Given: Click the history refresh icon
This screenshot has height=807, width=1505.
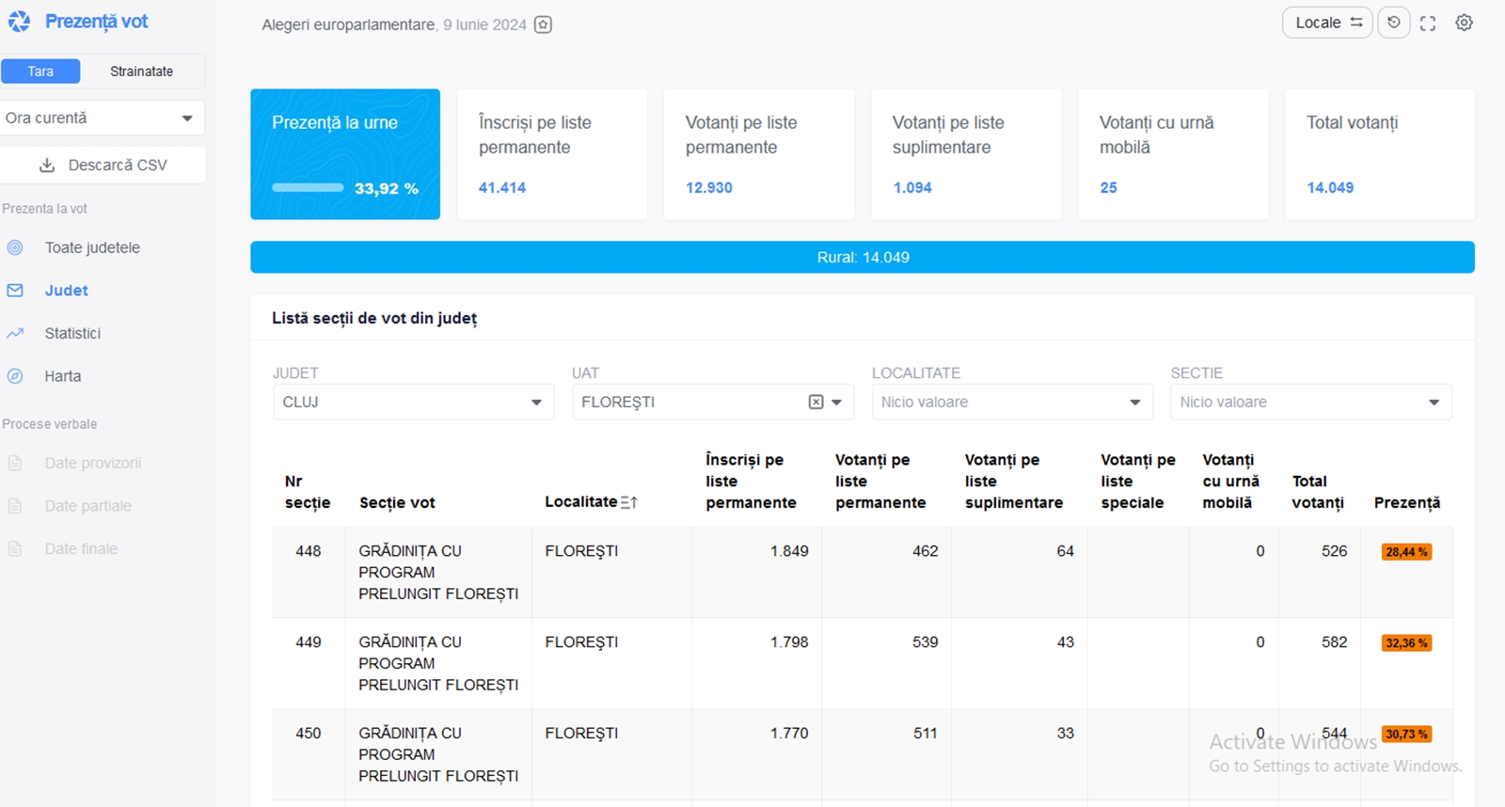Looking at the screenshot, I should coord(1394,23).
